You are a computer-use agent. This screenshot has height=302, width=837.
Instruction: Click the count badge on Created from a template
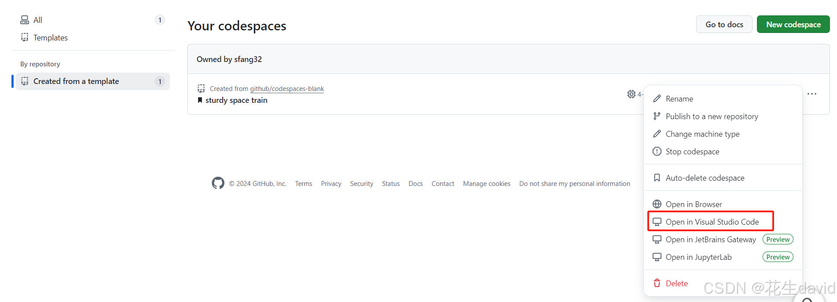160,81
